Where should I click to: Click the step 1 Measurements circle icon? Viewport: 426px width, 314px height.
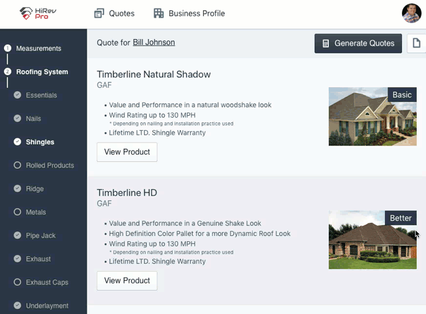[x=8, y=48]
